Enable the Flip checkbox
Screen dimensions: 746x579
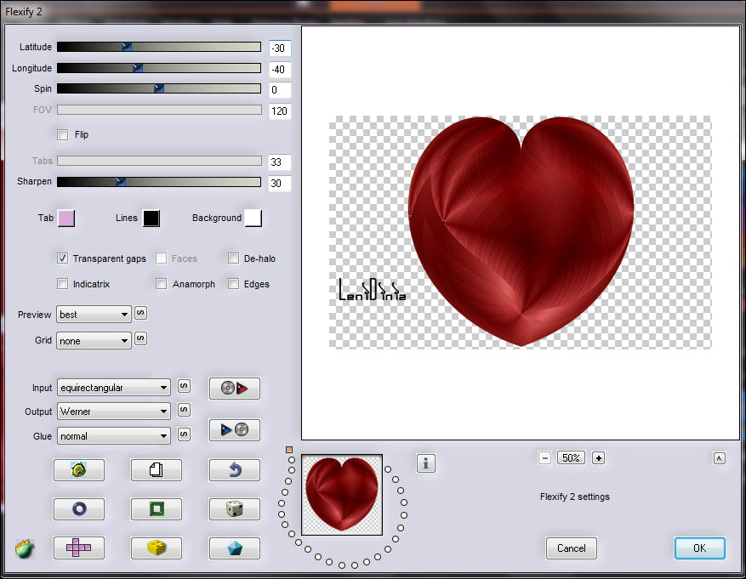tap(62, 134)
